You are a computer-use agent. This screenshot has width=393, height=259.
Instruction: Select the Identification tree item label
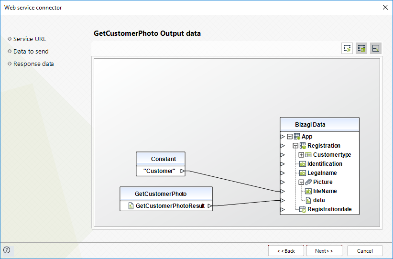point(325,164)
